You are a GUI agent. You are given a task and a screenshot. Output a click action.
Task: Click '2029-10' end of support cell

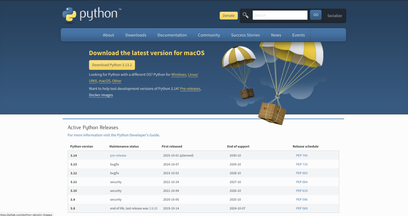click(x=235, y=164)
